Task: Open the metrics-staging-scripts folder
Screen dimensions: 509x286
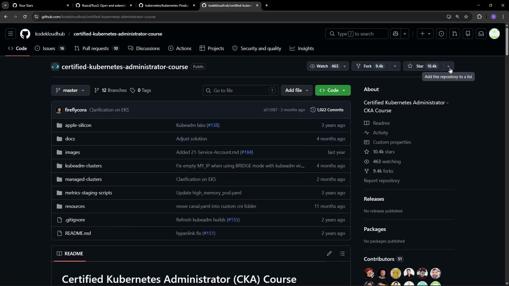Action: (89, 193)
